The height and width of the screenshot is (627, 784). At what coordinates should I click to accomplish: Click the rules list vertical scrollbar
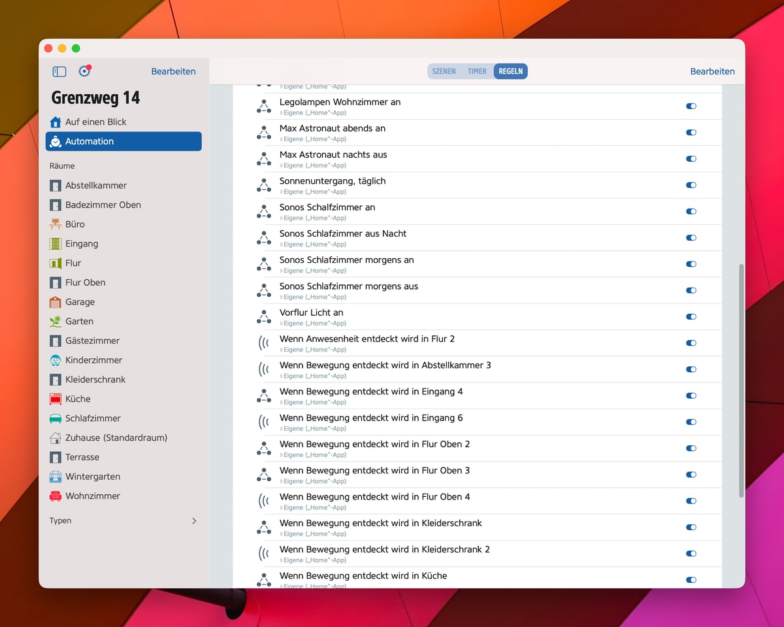click(740, 379)
